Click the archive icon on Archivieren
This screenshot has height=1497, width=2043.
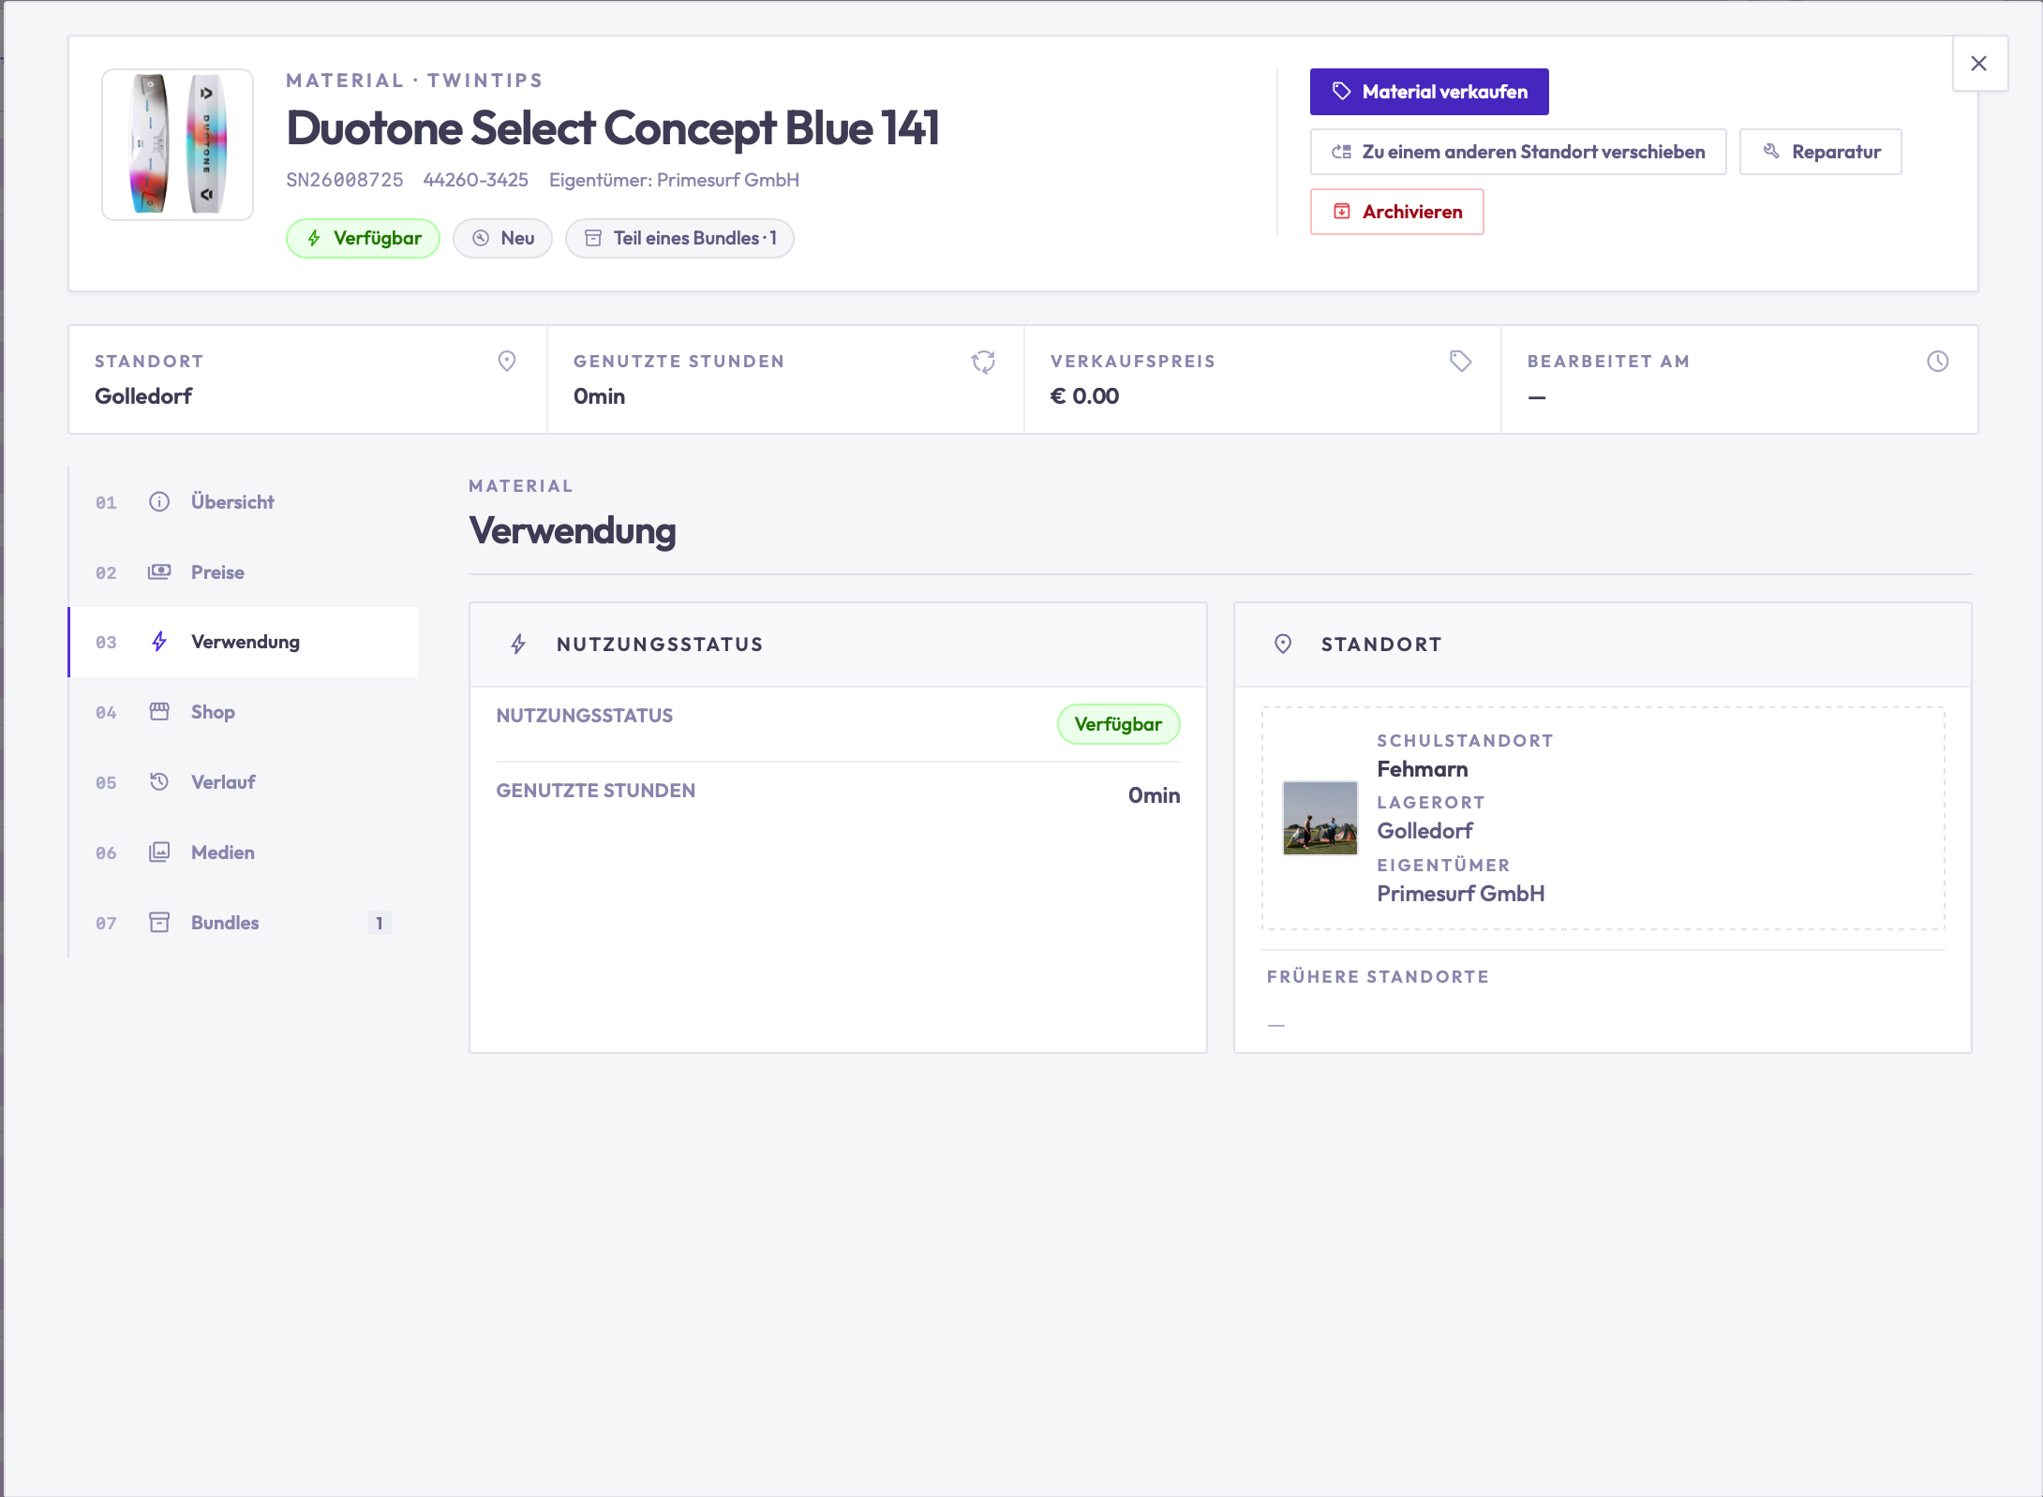tap(1342, 212)
